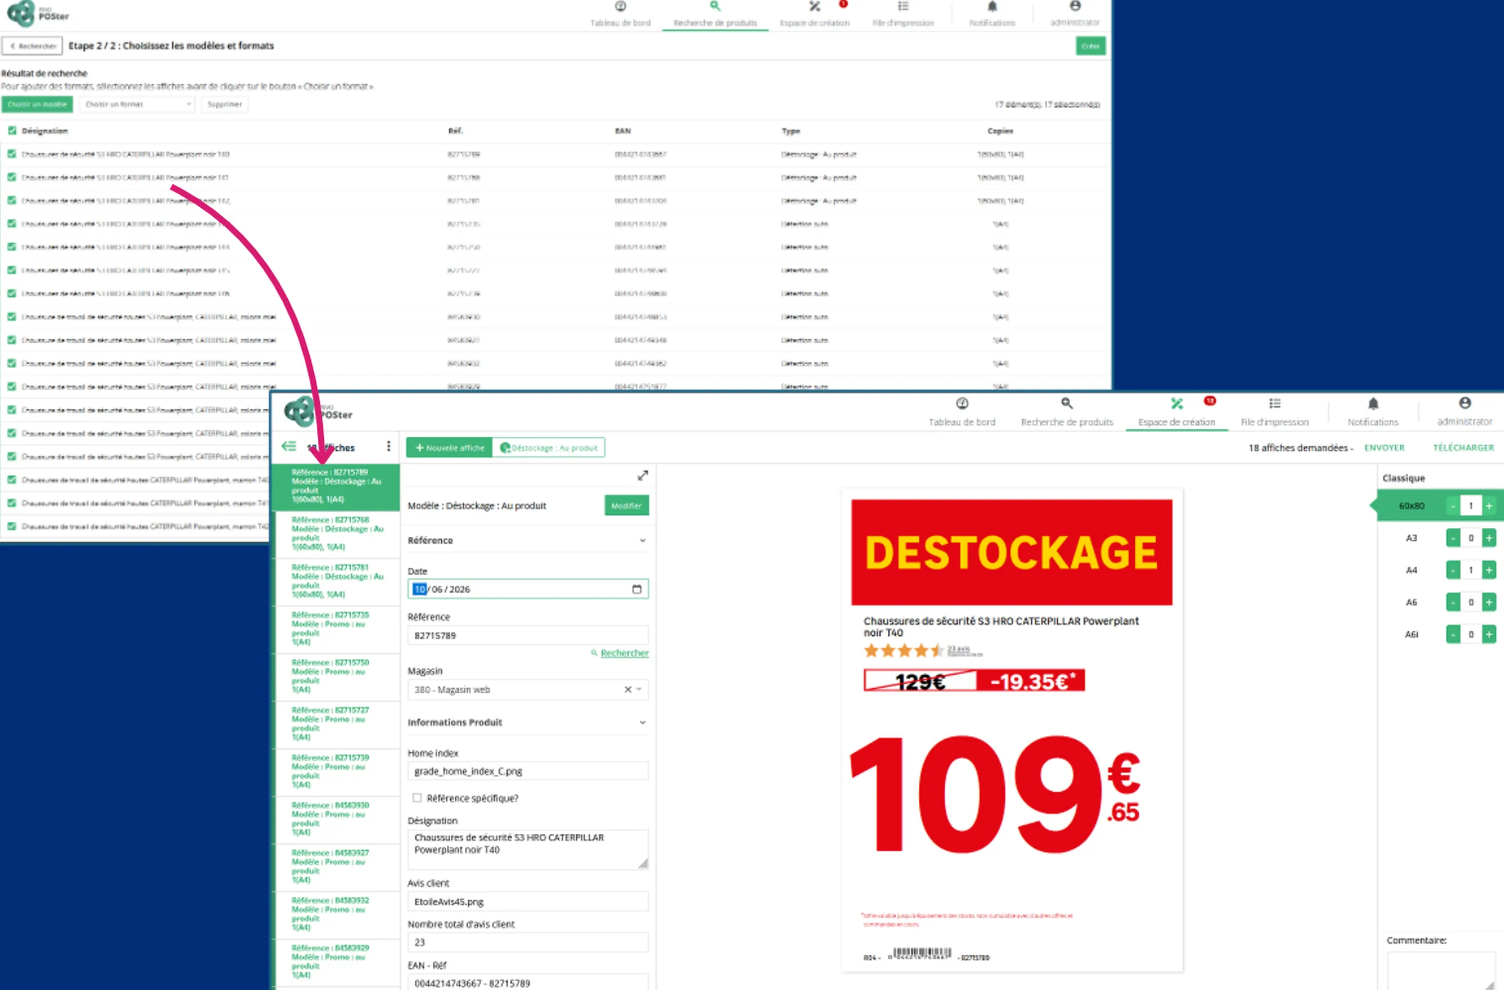Click the Nouvelle affiche button

[449, 447]
